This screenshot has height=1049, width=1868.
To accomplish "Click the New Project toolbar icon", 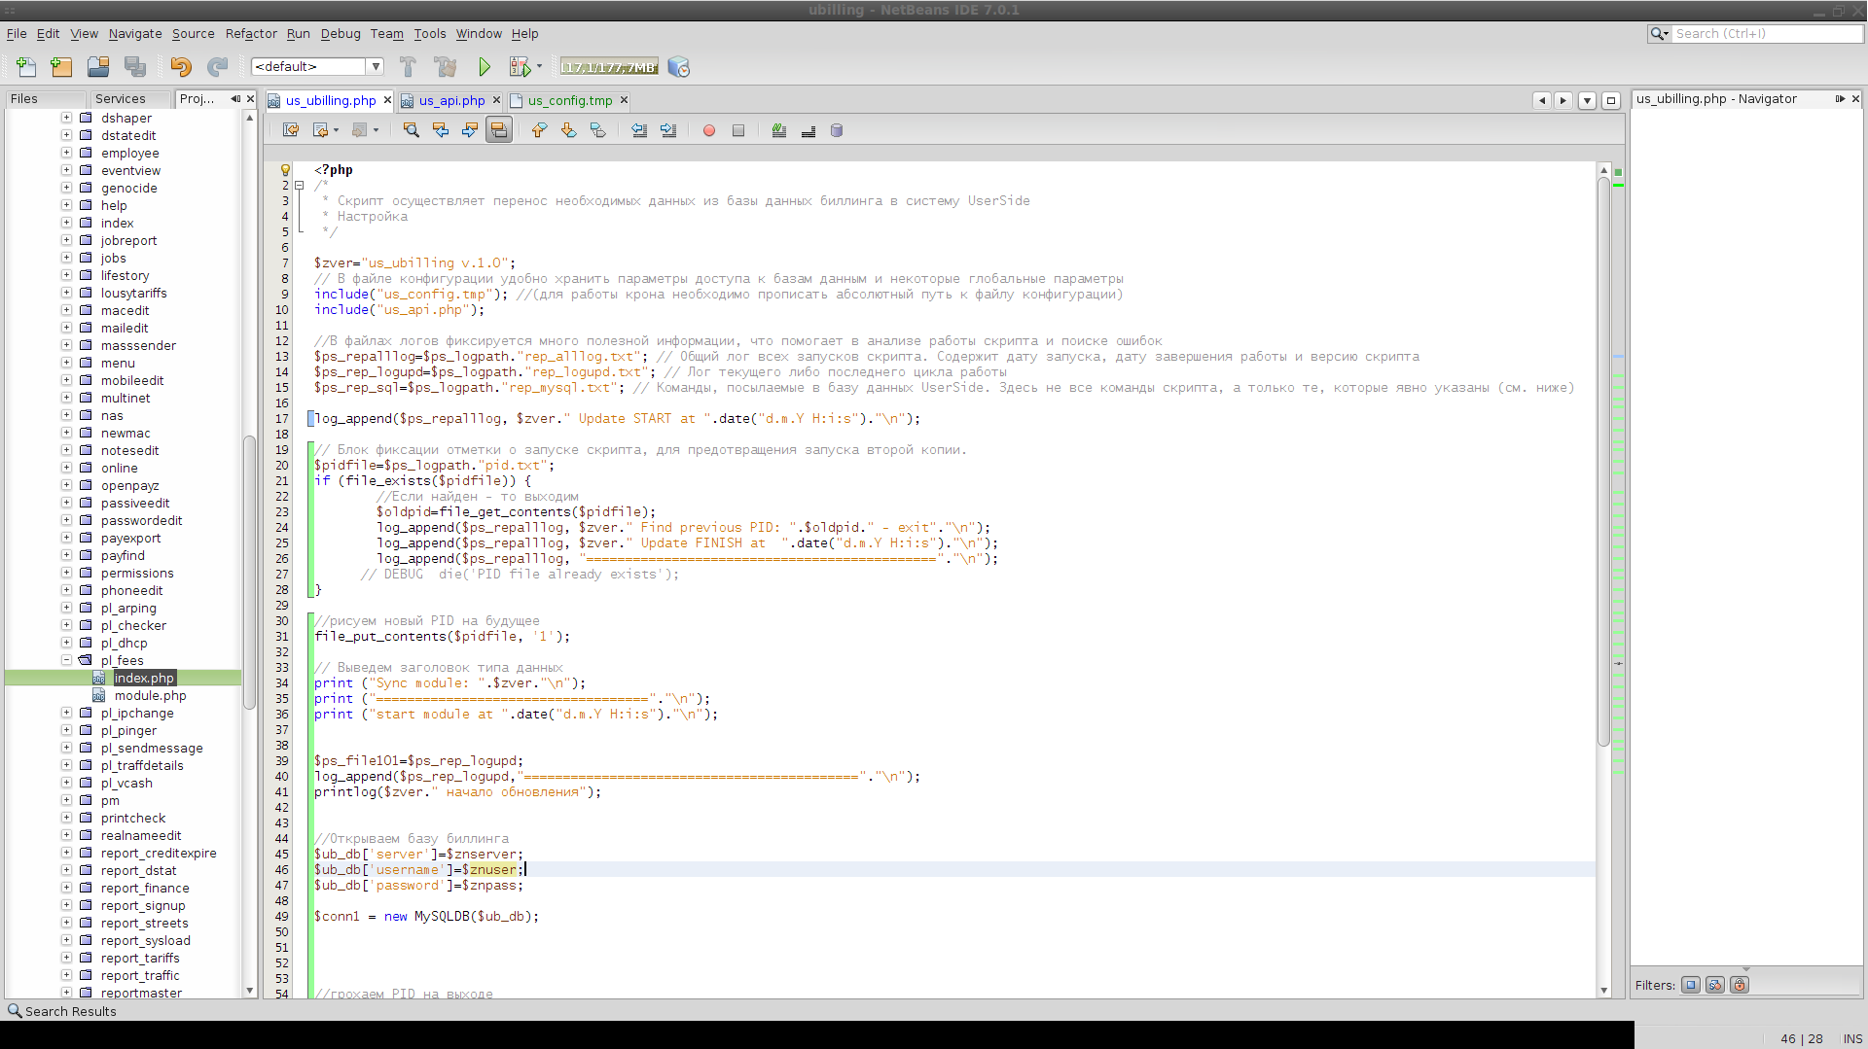I will click(61, 67).
